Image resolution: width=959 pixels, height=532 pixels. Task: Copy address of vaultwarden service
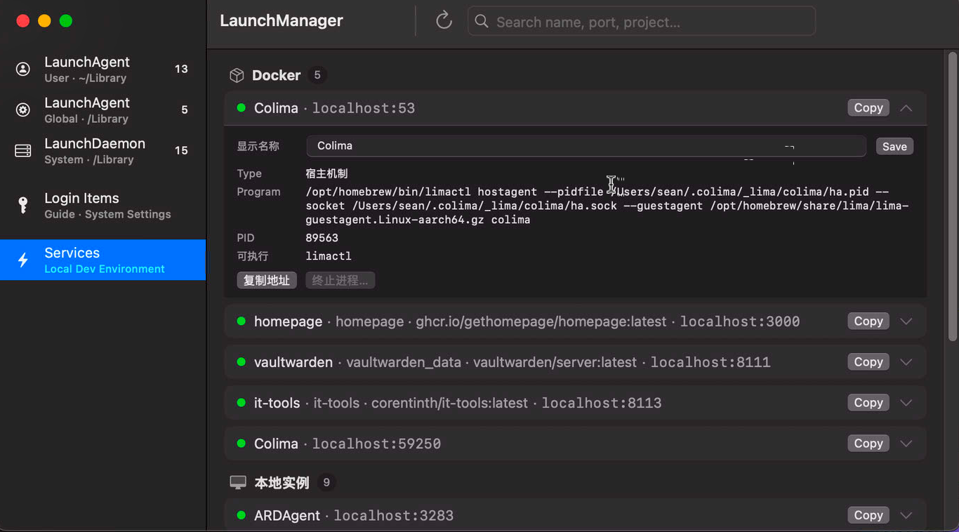[868, 361]
